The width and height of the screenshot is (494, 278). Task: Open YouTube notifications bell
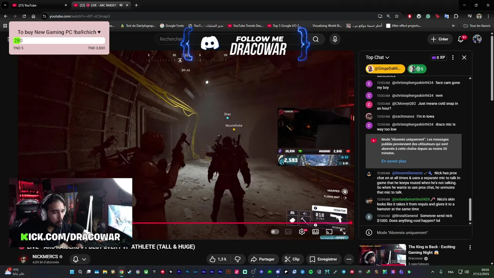pyautogui.click(x=461, y=39)
